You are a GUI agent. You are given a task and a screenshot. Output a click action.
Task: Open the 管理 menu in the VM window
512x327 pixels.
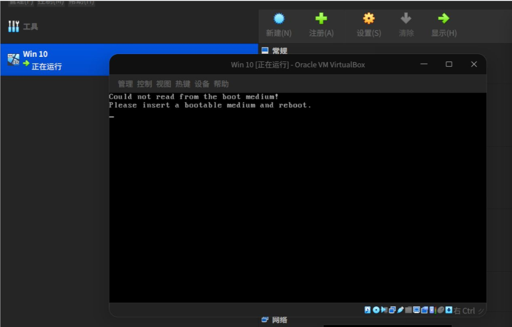pyautogui.click(x=126, y=84)
